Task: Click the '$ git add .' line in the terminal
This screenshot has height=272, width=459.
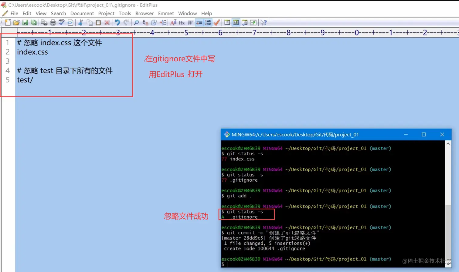Action: 236,196
